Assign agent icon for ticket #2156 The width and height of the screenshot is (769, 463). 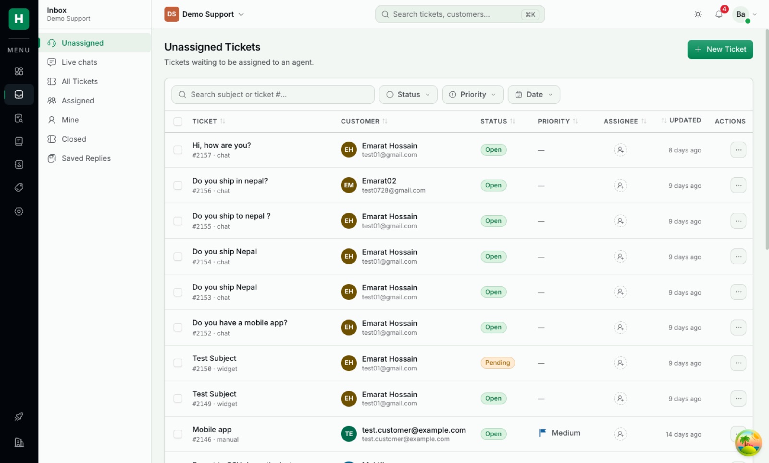[x=620, y=185]
